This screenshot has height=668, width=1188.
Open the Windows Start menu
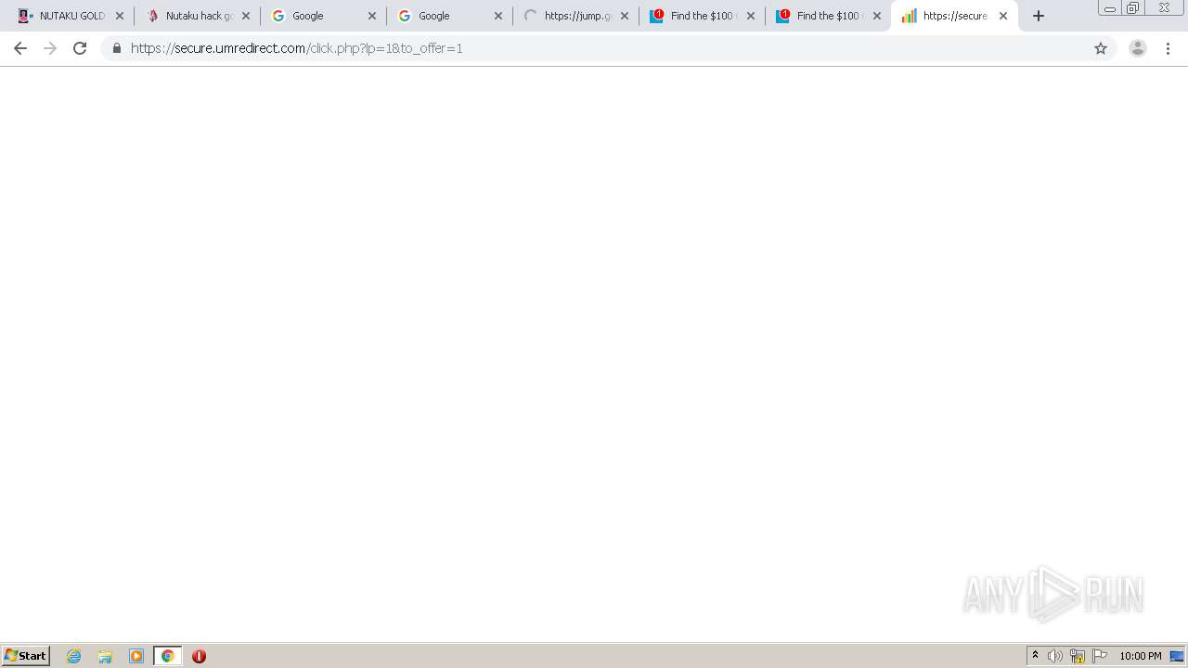(x=26, y=656)
